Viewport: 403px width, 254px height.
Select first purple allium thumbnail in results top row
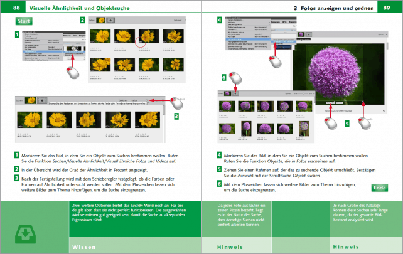click(x=227, y=106)
